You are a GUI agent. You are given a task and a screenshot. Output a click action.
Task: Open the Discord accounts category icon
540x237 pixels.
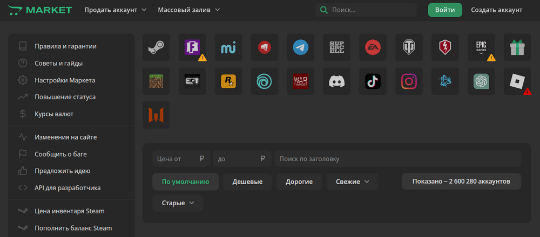(x=336, y=81)
